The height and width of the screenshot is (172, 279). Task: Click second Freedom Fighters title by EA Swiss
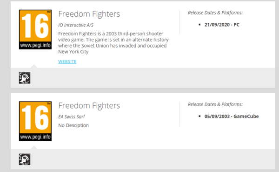[x=89, y=106]
